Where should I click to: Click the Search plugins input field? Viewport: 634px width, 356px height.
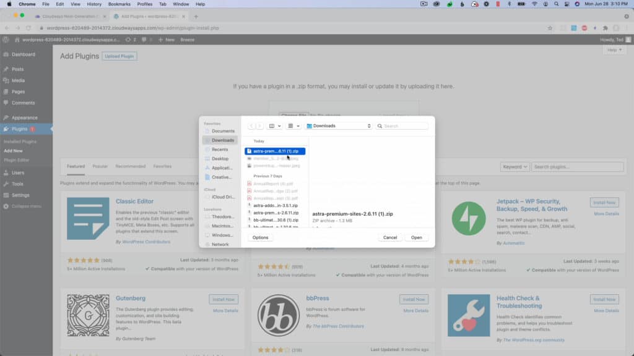point(578,167)
